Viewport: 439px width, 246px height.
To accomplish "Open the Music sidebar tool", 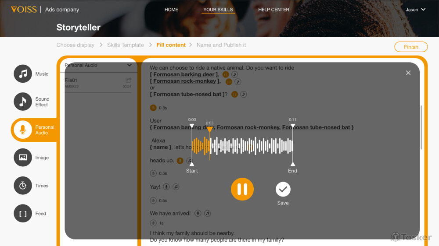I will [x=23, y=74].
